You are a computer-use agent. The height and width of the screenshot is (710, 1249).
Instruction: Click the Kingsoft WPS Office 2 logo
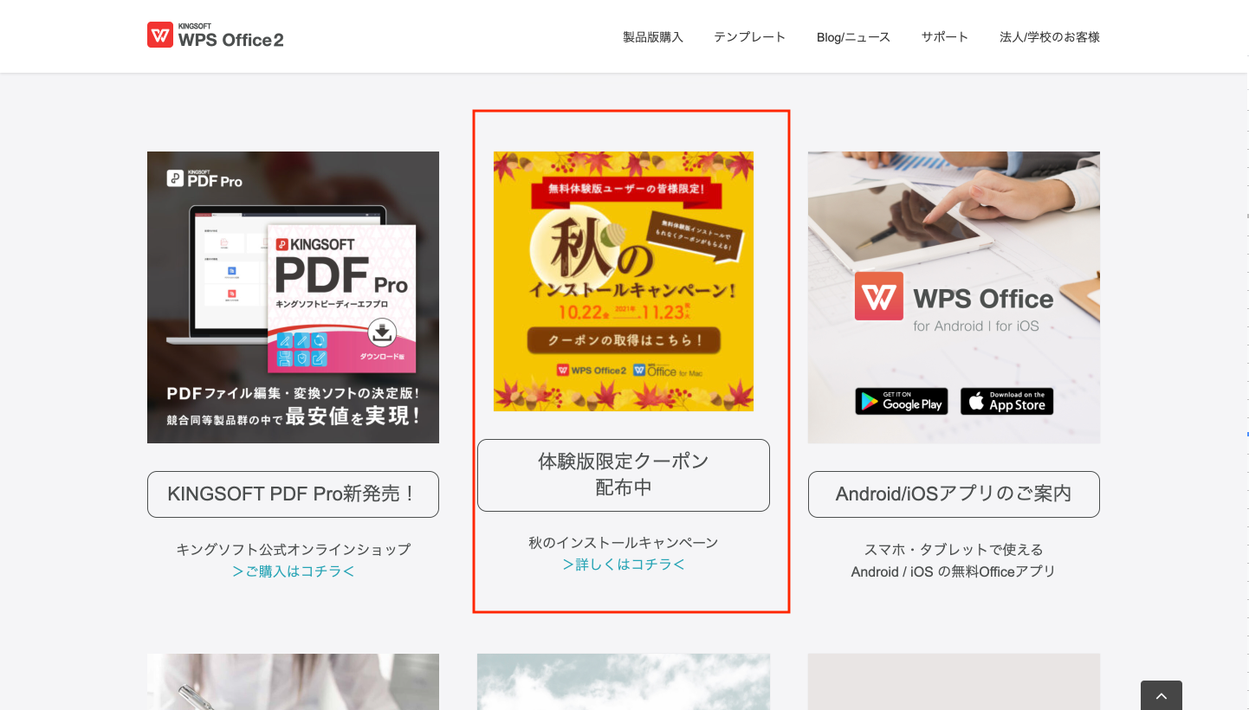pyautogui.click(x=216, y=35)
